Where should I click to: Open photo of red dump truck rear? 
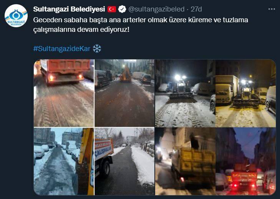click(64, 93)
